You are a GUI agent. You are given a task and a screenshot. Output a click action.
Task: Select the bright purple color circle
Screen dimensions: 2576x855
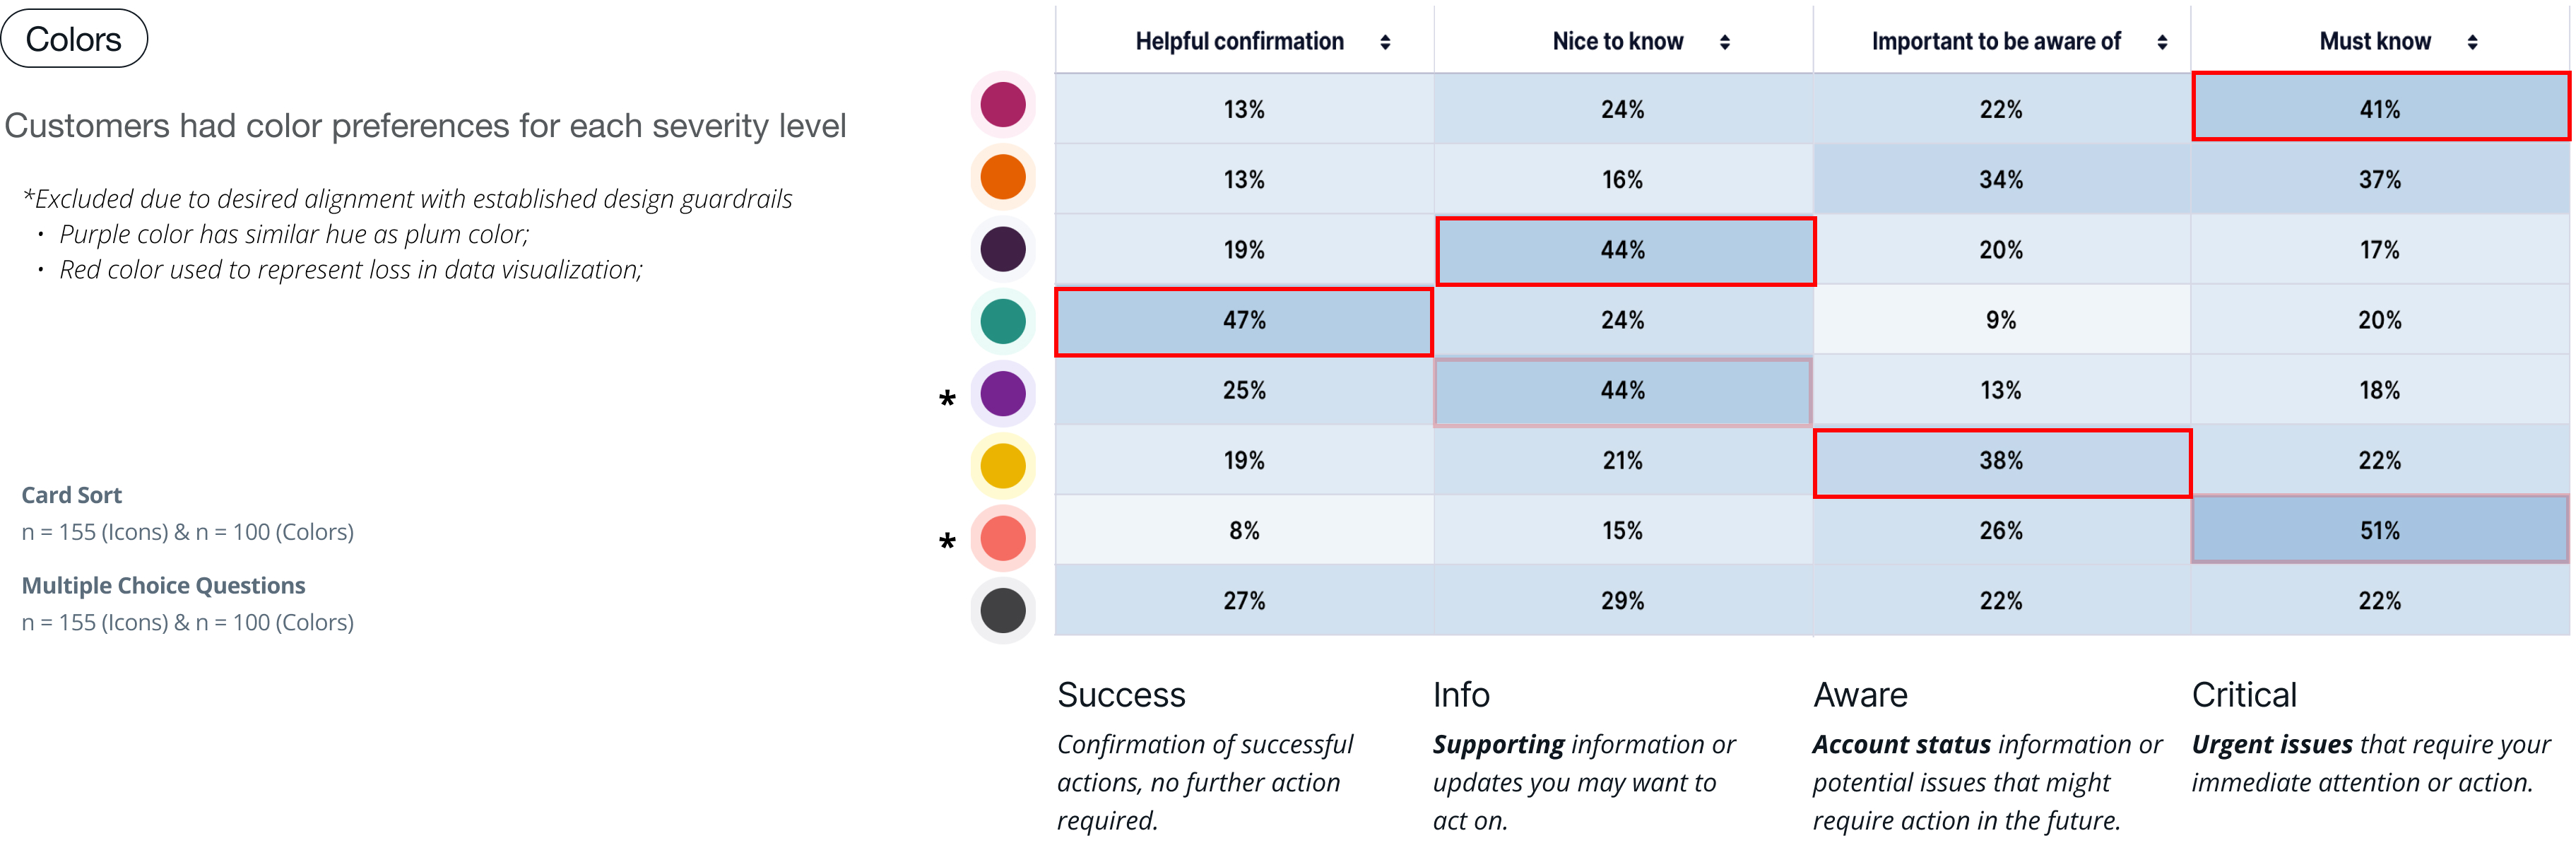click(x=1003, y=393)
